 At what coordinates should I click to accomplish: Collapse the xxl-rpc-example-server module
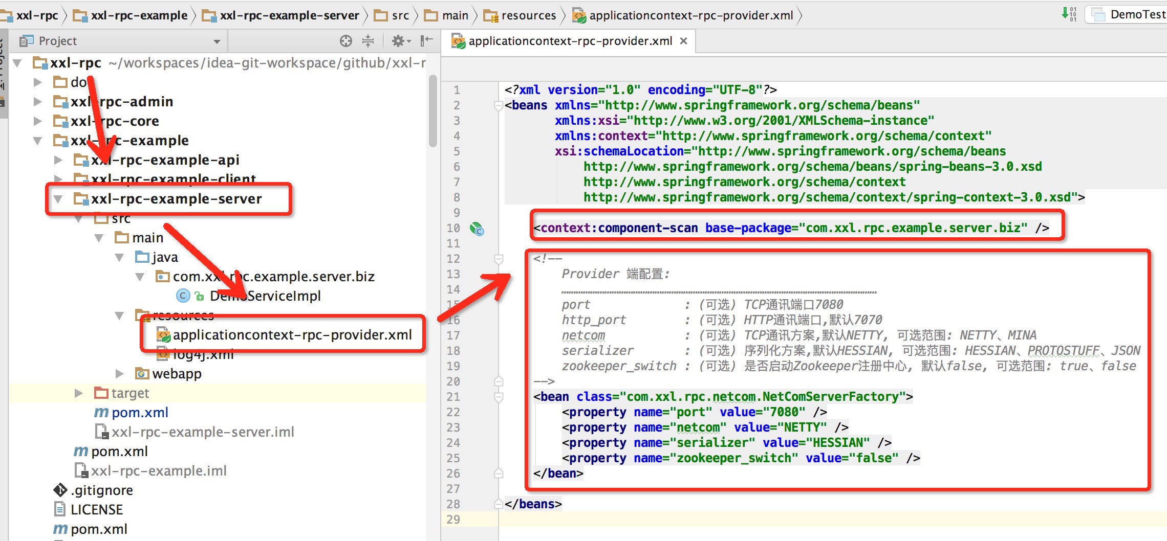coord(58,199)
